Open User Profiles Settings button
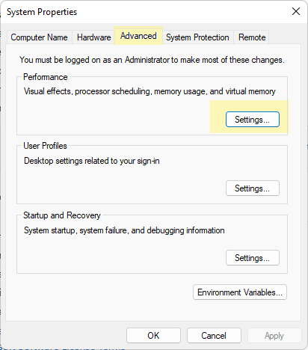 tap(253, 188)
